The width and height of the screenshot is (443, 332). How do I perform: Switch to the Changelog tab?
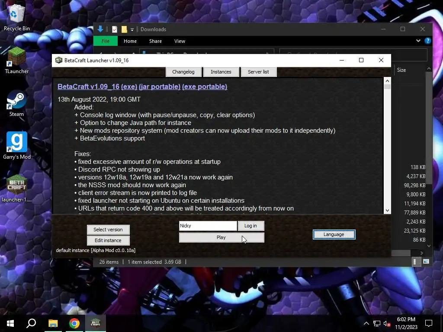tap(183, 72)
